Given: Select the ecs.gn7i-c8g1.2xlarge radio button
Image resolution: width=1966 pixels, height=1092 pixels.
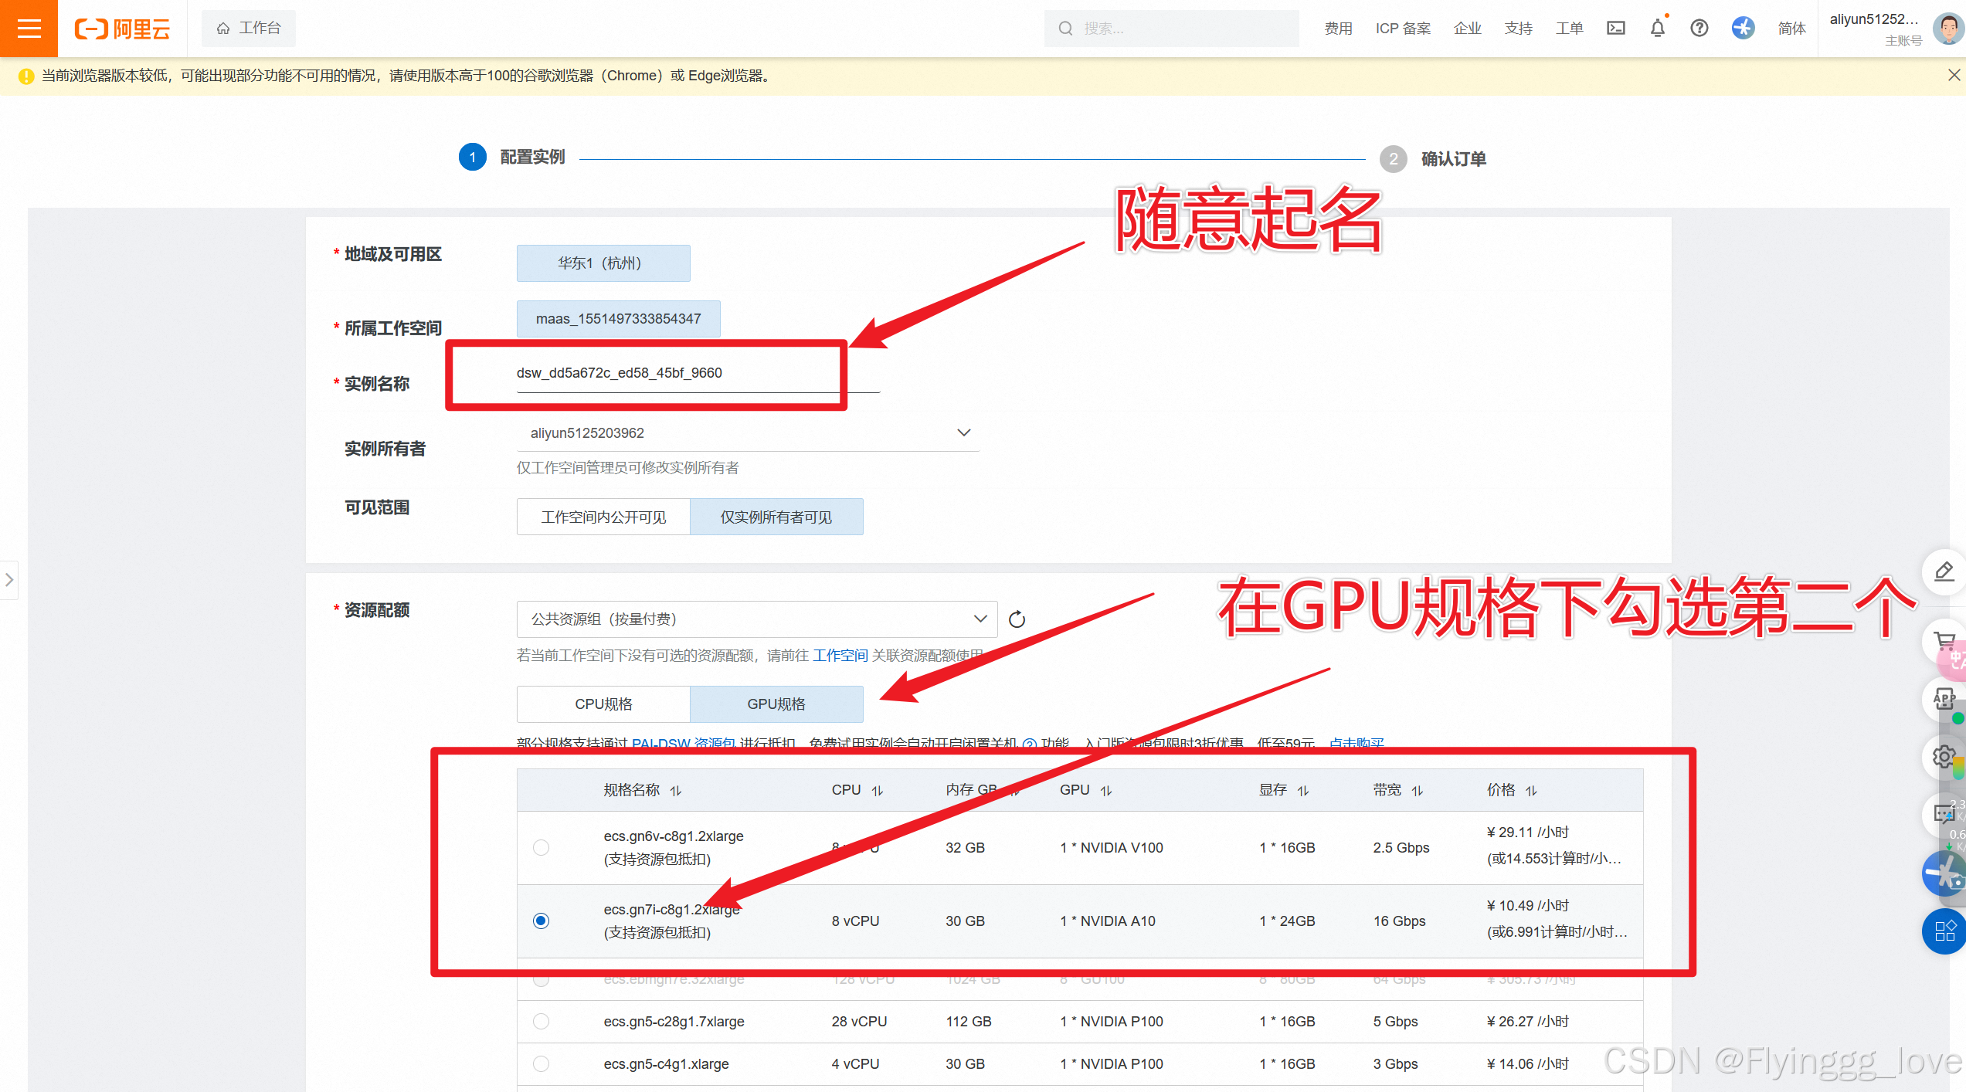Looking at the screenshot, I should tap(541, 921).
